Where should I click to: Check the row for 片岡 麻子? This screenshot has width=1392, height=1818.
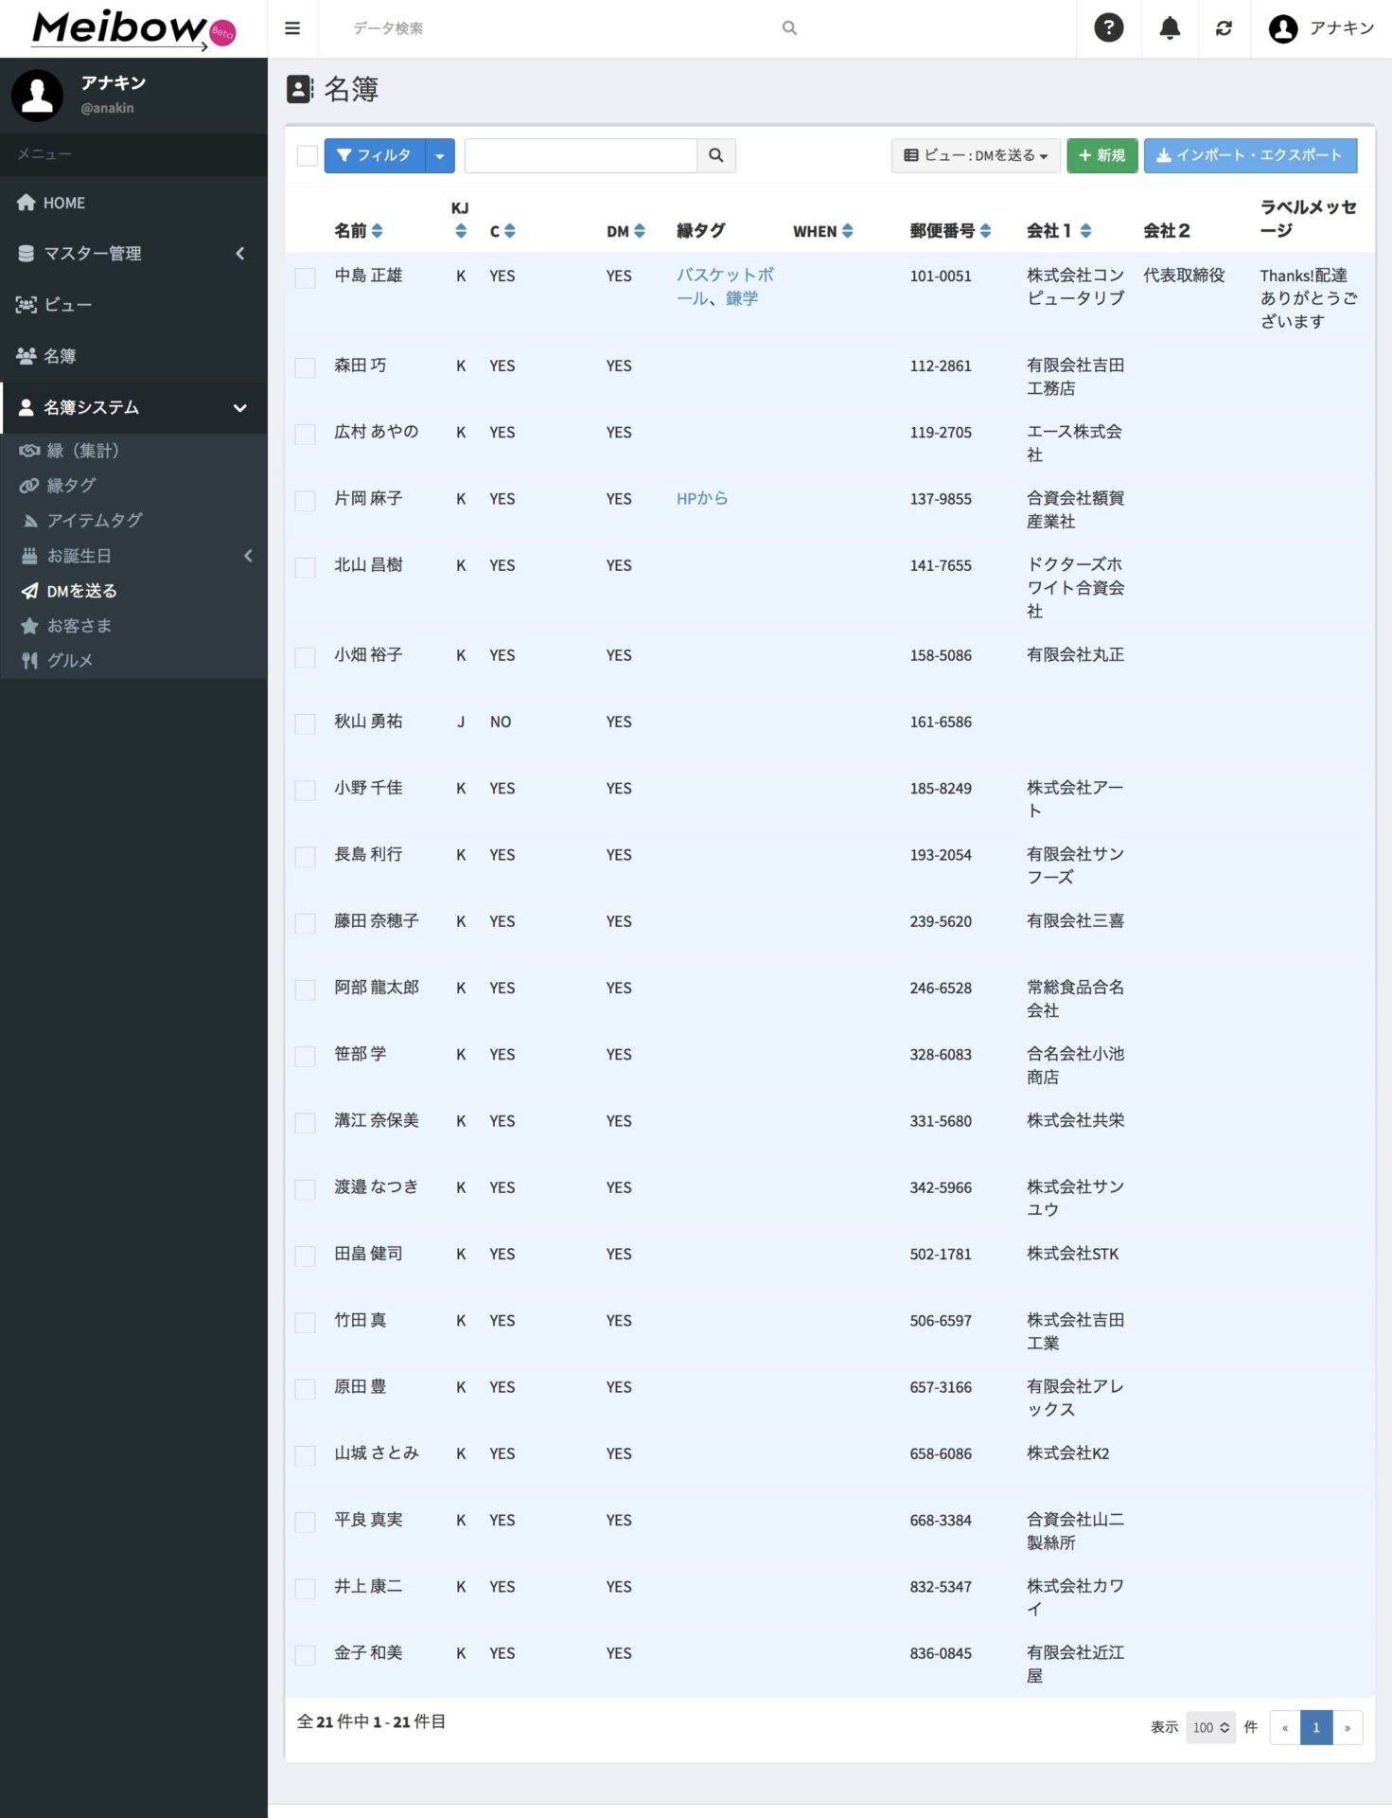click(305, 500)
